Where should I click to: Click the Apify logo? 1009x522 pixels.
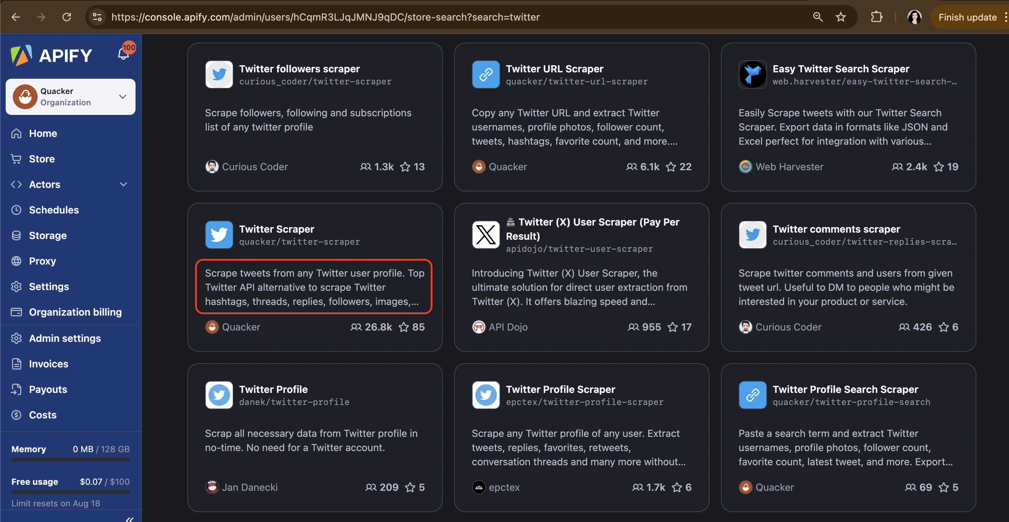[51, 55]
